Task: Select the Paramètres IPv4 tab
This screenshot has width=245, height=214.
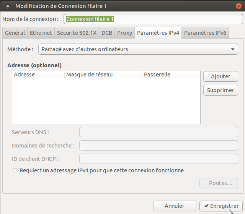Action: [158, 33]
